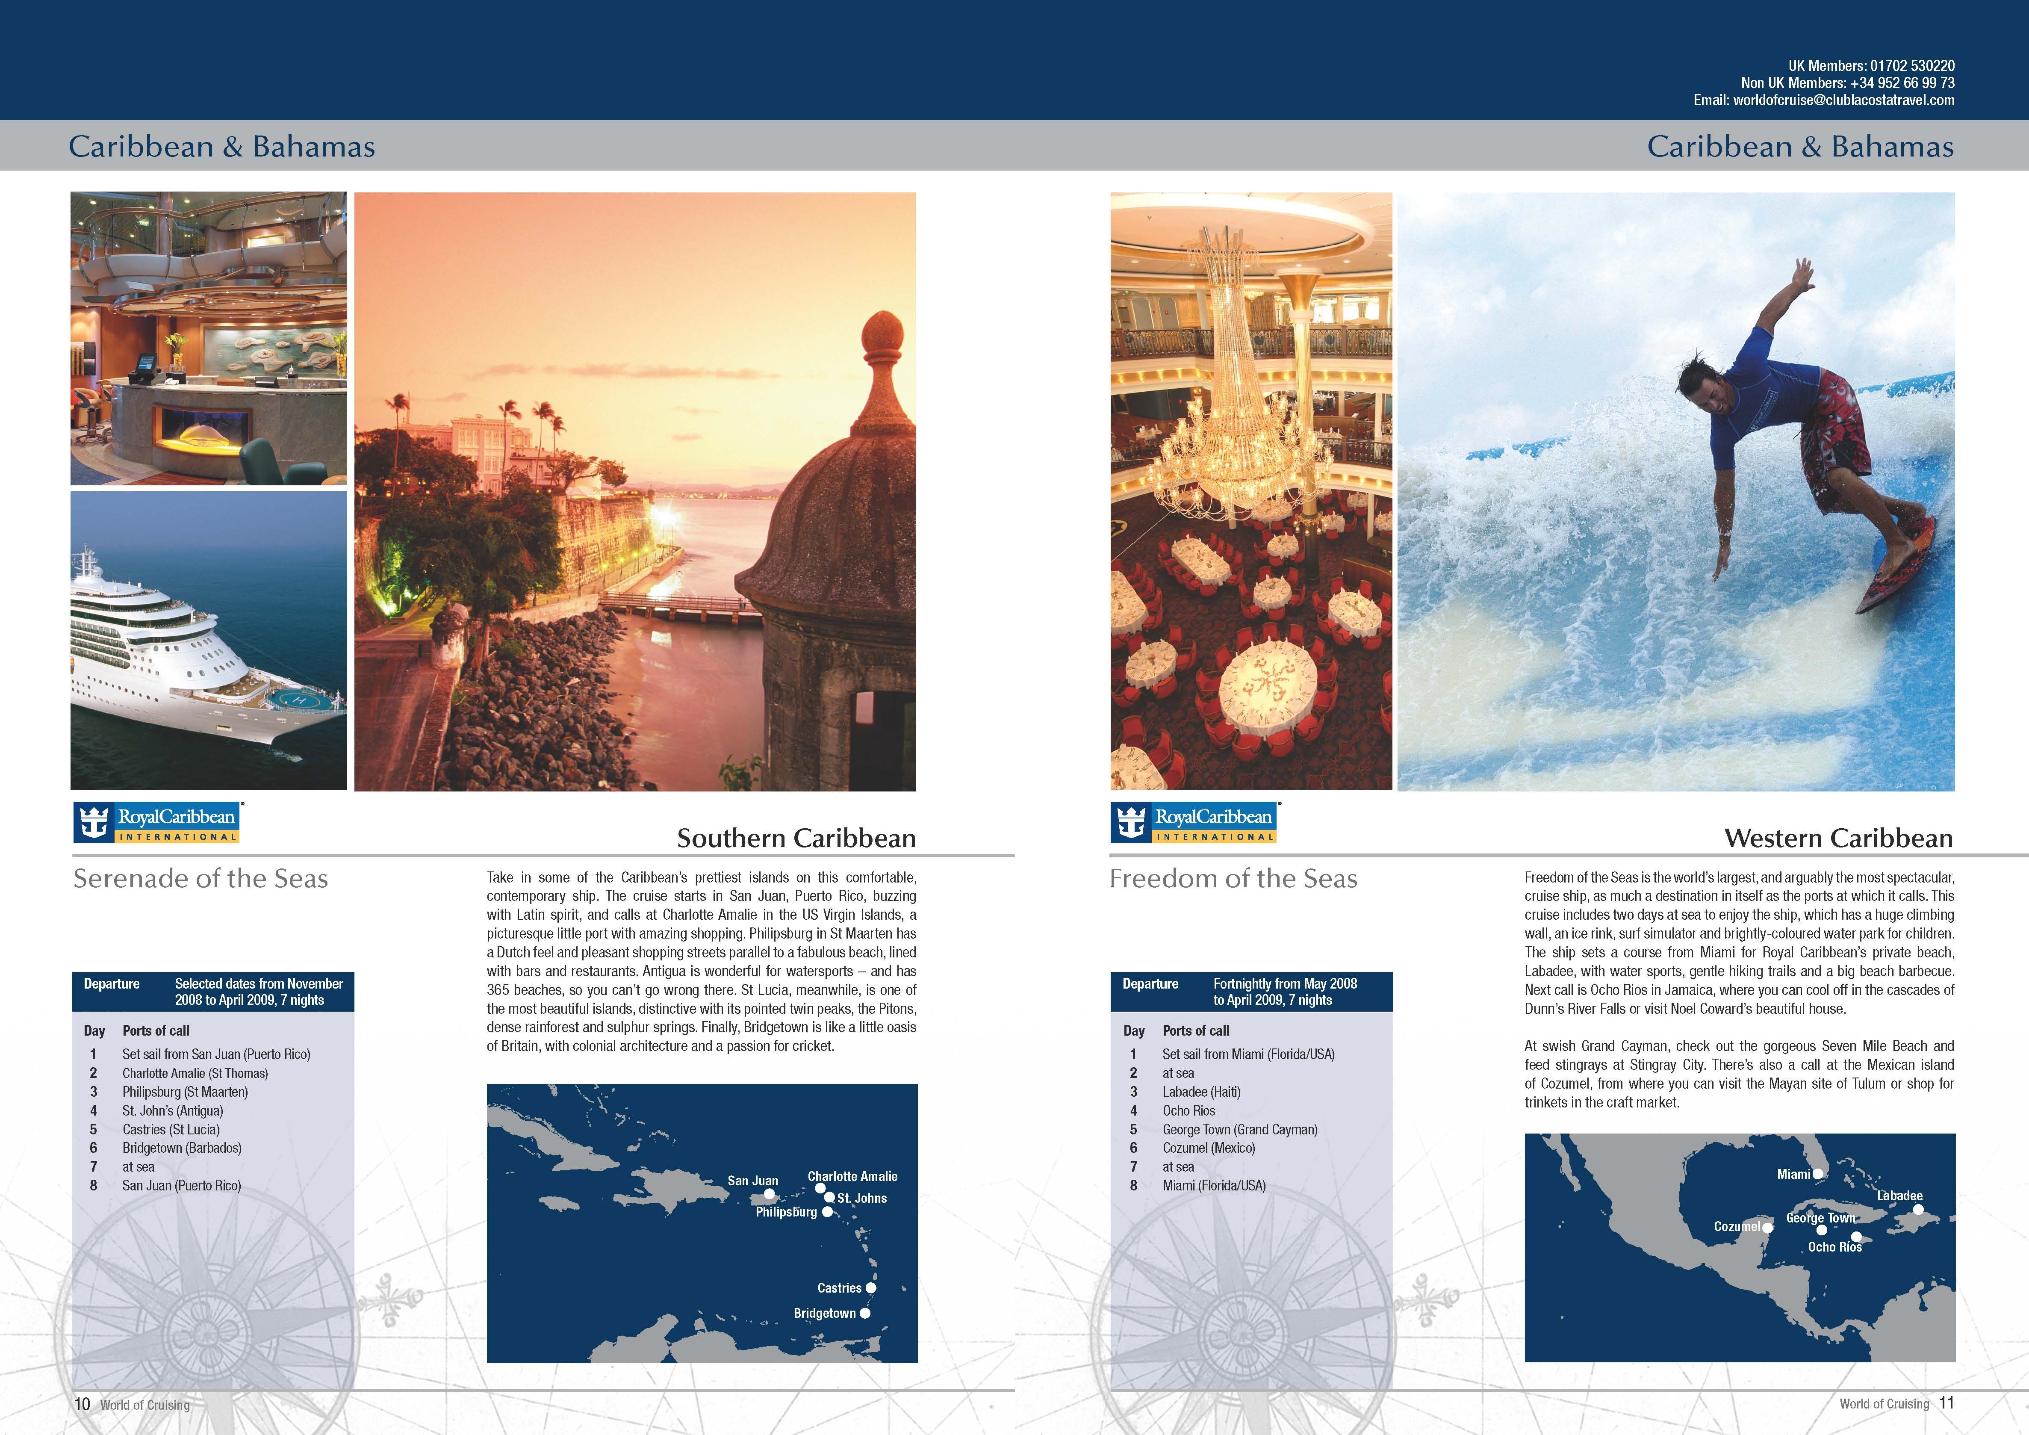This screenshot has width=2029, height=1435.
Task: Click the Bridgetown marker on the map
Action: point(865,1313)
